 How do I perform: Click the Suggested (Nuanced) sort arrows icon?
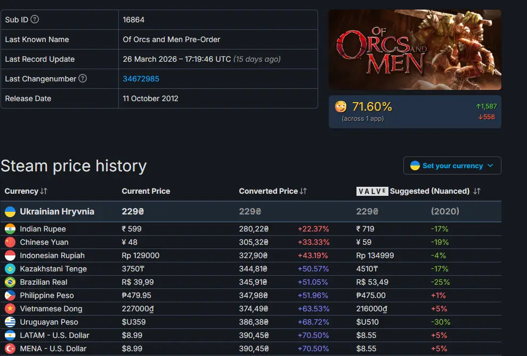477,191
